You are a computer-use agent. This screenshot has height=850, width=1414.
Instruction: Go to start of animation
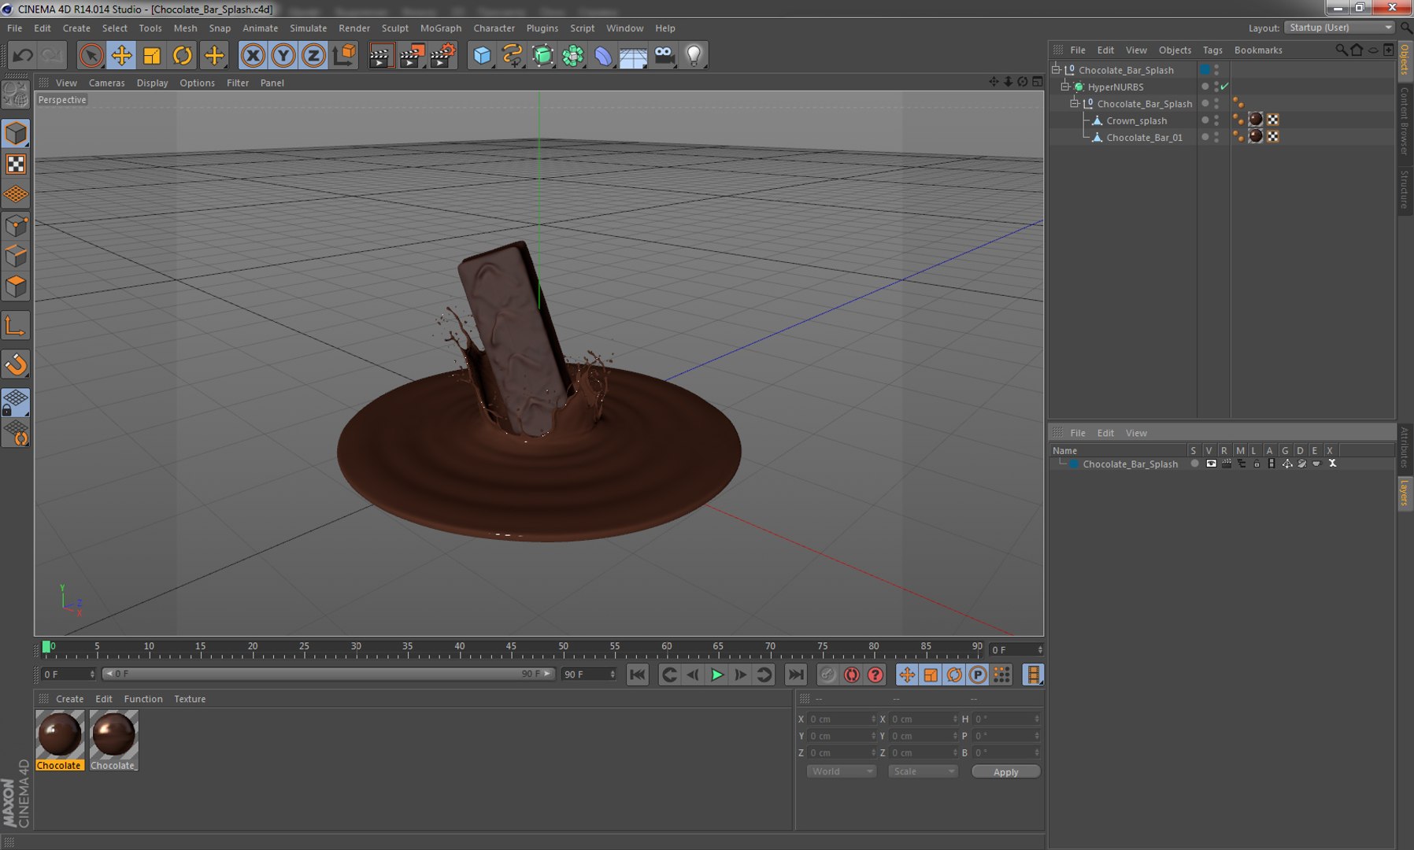(x=638, y=674)
